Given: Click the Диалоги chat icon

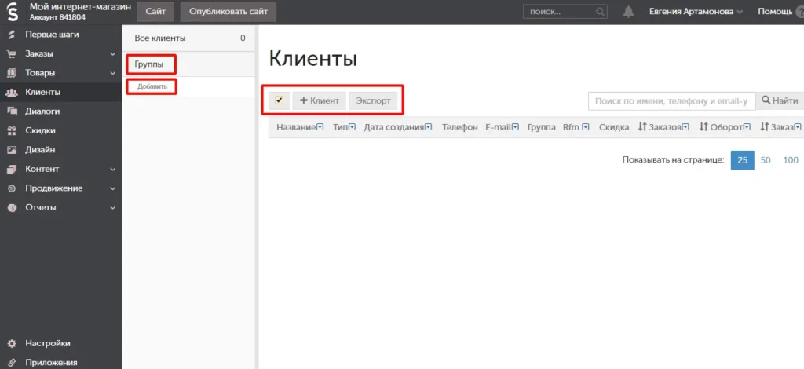Looking at the screenshot, I should click(x=11, y=111).
